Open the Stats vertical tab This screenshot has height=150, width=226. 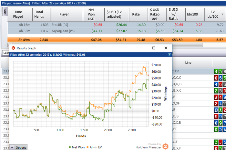[5, 12]
